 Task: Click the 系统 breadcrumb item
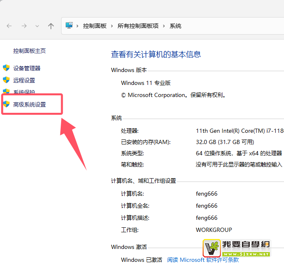(x=175, y=26)
